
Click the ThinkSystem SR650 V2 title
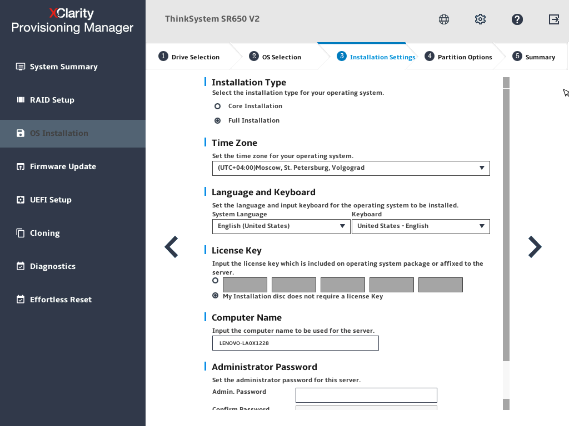[212, 19]
